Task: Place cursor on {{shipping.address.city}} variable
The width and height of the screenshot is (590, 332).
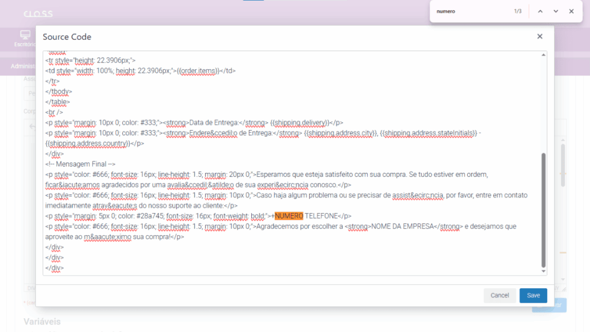Action: 340,133
